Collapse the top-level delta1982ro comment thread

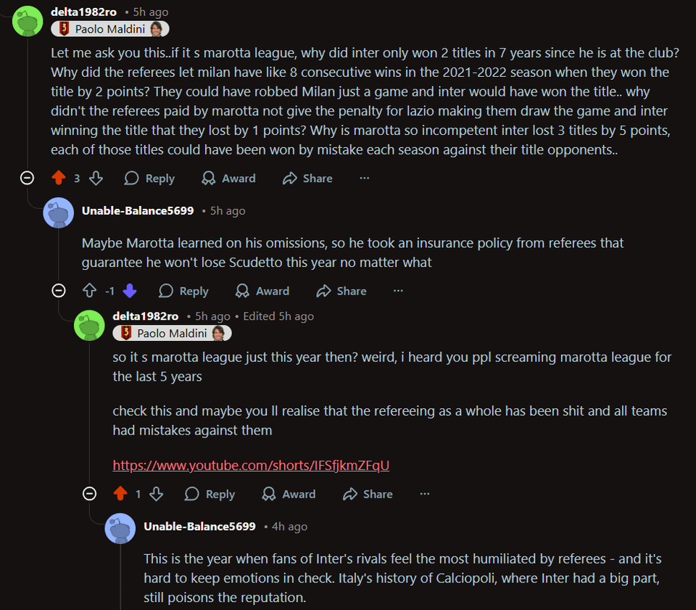click(28, 178)
